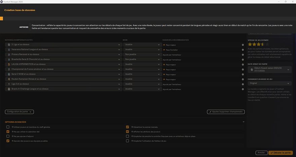Viewport: 296px width, 157px height.
Task: Remove Primera Nacional row via minus icon
Action: (243, 55)
